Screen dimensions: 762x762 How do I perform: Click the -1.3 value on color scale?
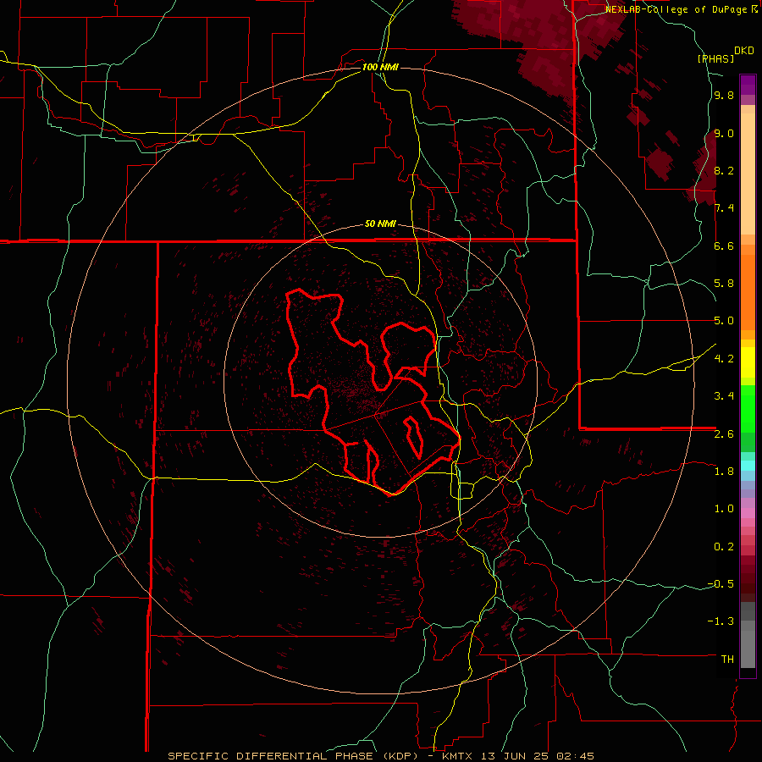pos(721,621)
